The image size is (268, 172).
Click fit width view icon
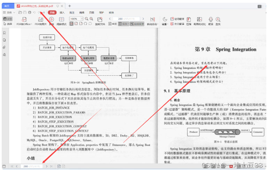81,24
